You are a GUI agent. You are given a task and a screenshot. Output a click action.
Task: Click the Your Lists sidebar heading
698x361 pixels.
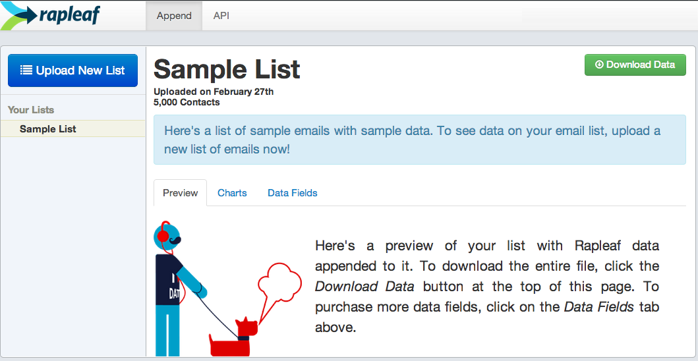tap(31, 110)
